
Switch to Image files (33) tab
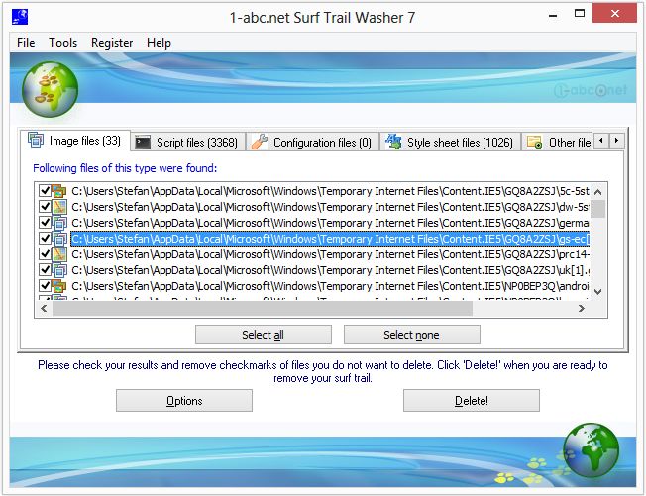pyautogui.click(x=75, y=141)
